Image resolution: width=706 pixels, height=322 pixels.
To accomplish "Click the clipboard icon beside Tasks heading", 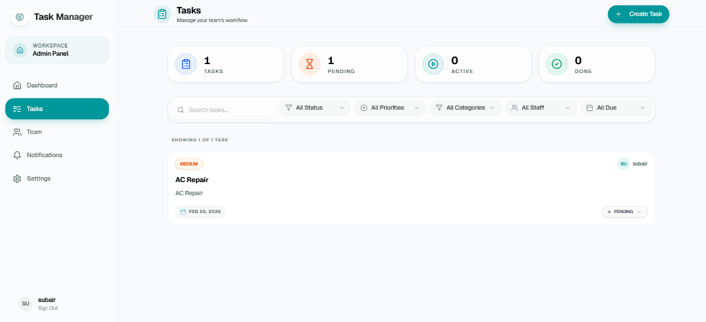I will tap(162, 14).
